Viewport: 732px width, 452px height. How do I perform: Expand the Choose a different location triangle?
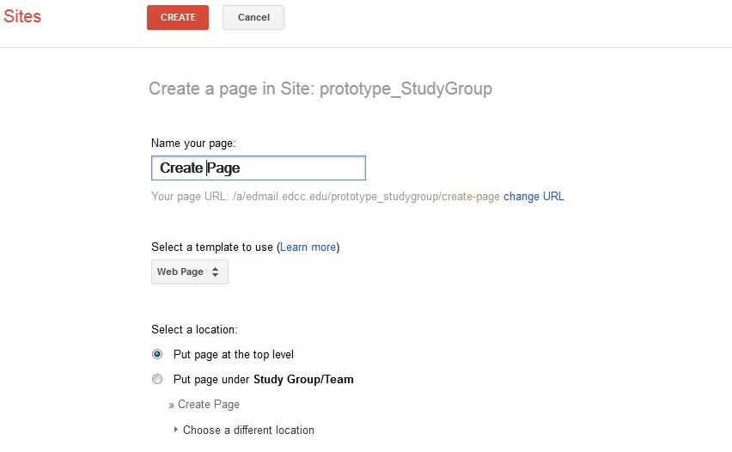176,429
